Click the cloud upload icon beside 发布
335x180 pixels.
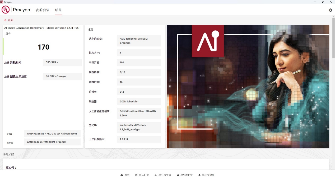tap(122, 175)
